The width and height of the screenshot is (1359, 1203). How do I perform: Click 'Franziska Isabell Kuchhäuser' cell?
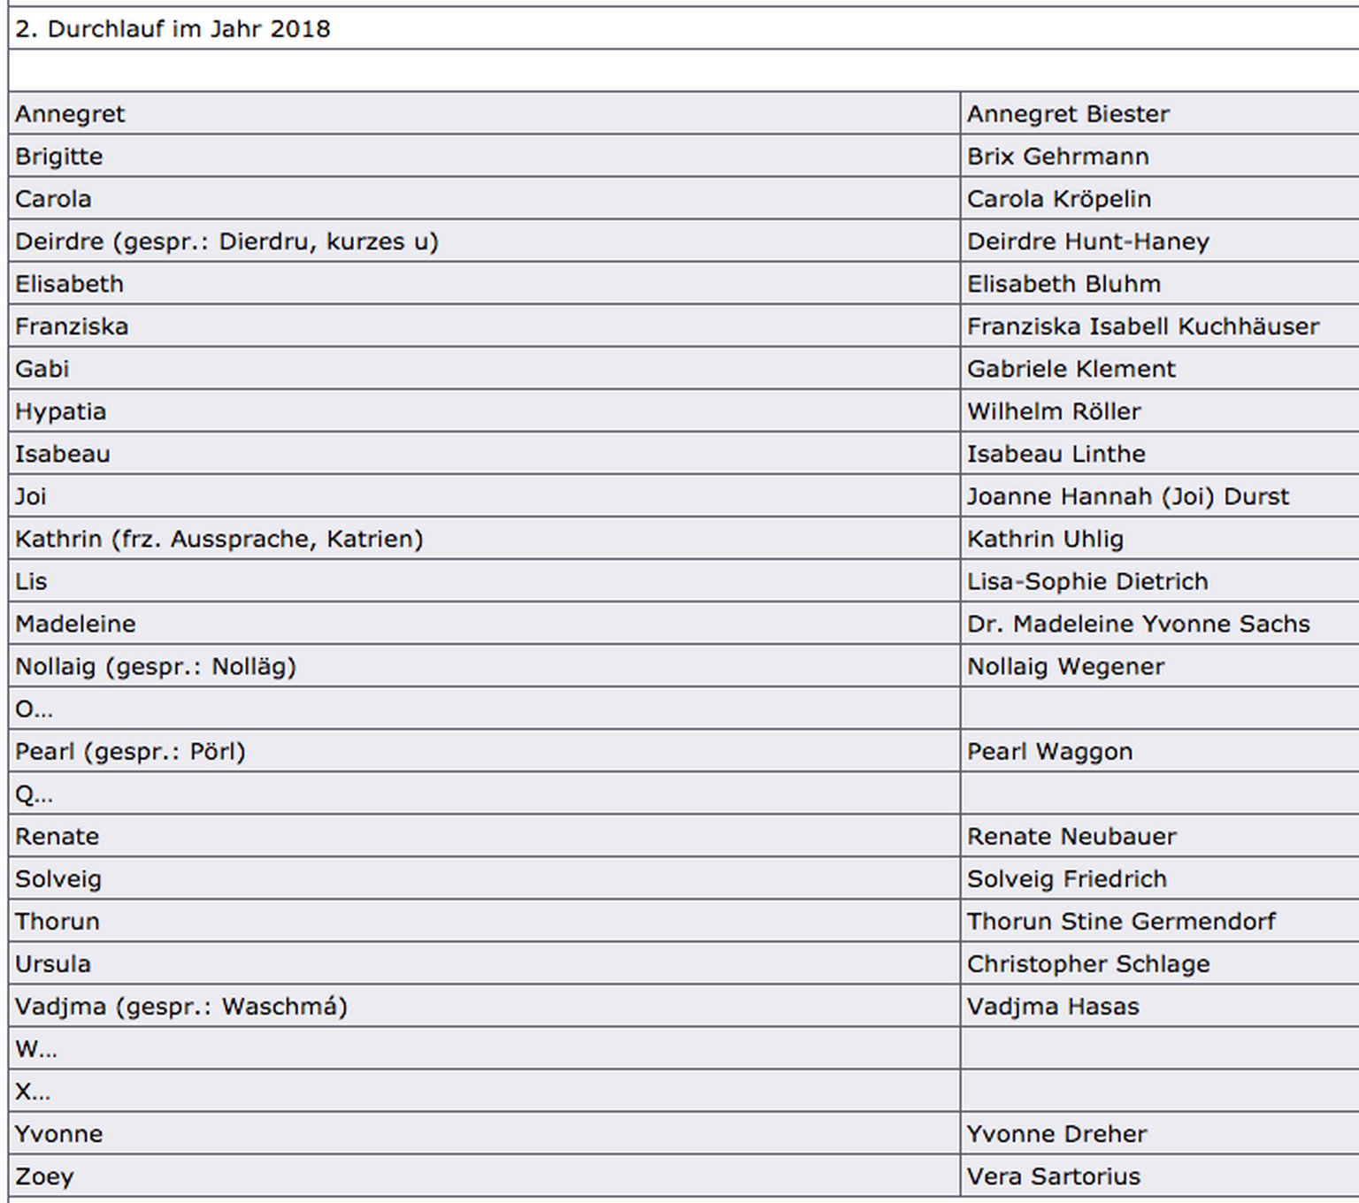1142,326
